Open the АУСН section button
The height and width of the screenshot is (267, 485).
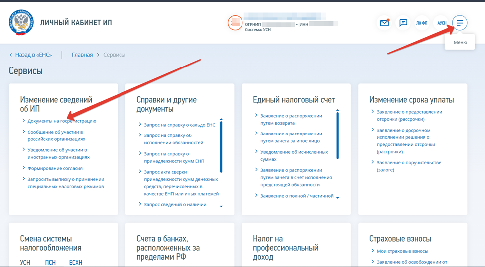tap(441, 23)
